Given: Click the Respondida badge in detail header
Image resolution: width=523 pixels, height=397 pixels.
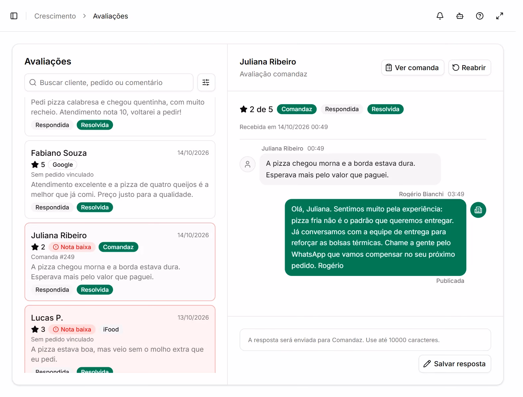Looking at the screenshot, I should [342, 109].
